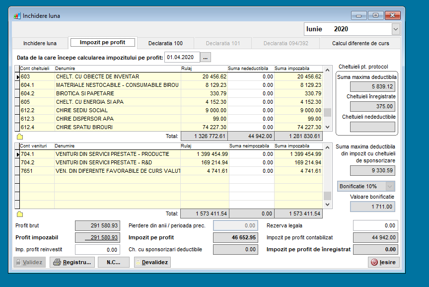Click the expenses table scrollbar thumb
Screen dimensions: 429x287
[x=328, y=112]
